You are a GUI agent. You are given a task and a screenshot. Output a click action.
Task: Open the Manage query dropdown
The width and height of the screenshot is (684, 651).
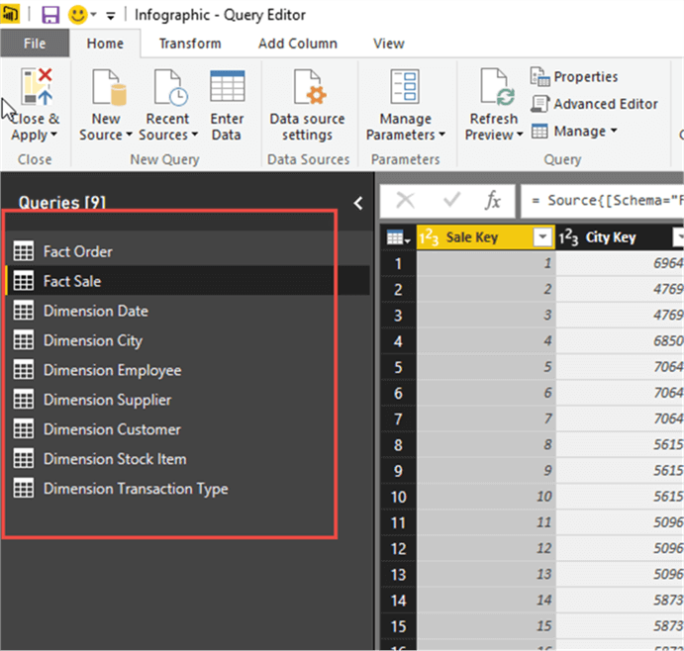(x=574, y=131)
